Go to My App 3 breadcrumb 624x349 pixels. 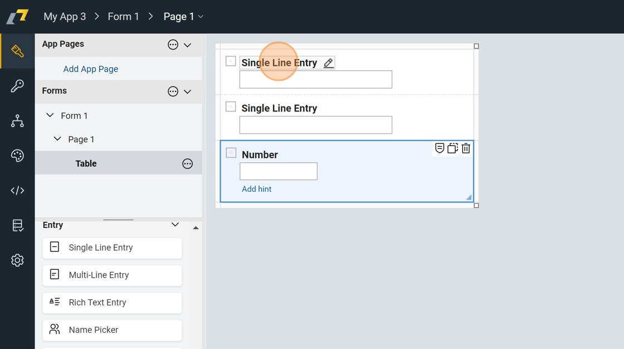[65, 17]
